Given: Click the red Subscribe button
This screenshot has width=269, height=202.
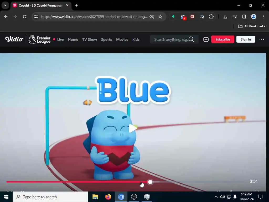Looking at the screenshot, I should pos(223,39).
